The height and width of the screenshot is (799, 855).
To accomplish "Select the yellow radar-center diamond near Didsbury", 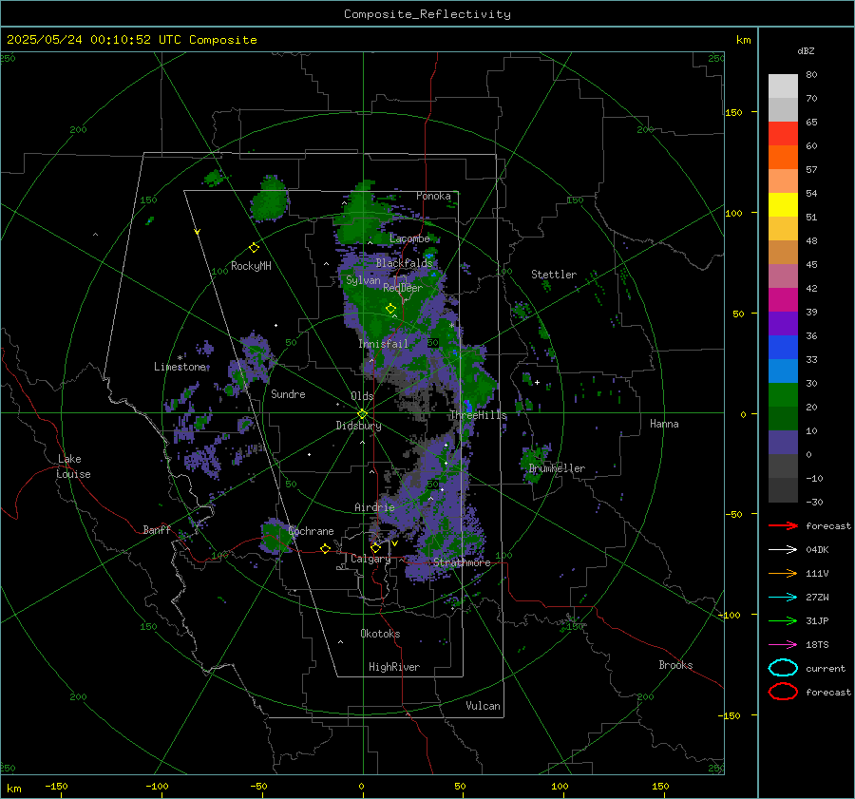I will (x=362, y=414).
